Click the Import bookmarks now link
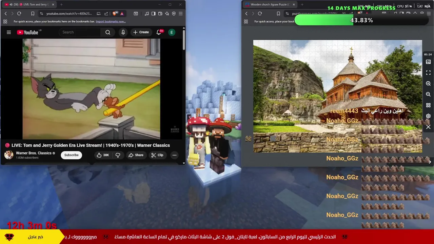 pos(111,21)
